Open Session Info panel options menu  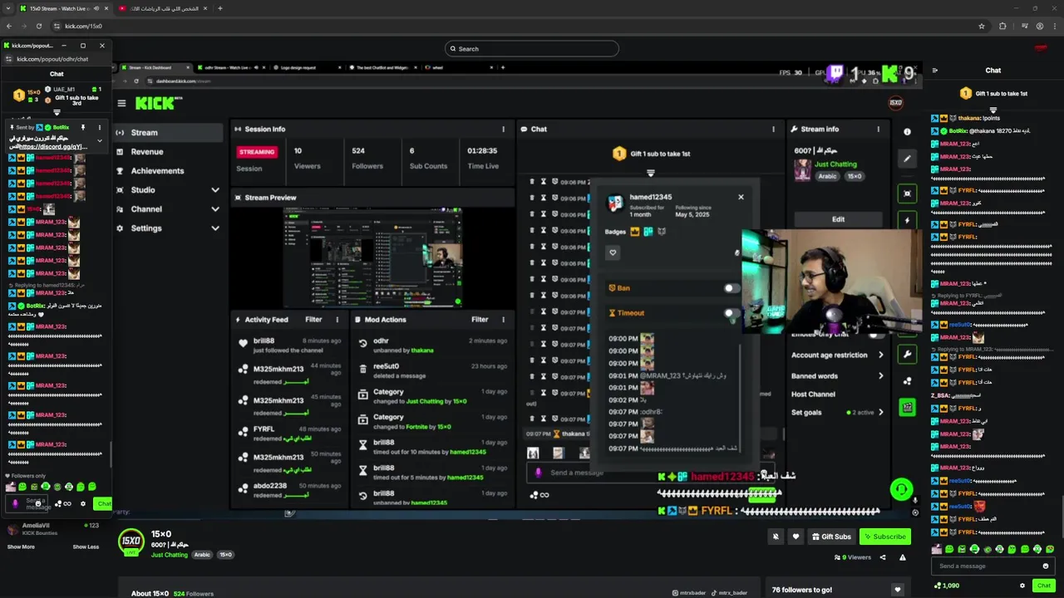point(503,129)
